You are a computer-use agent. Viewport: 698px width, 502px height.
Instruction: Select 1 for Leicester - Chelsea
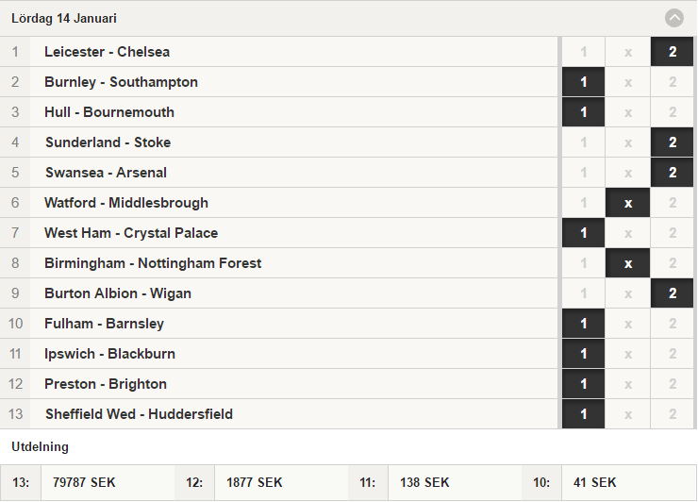[583, 52]
